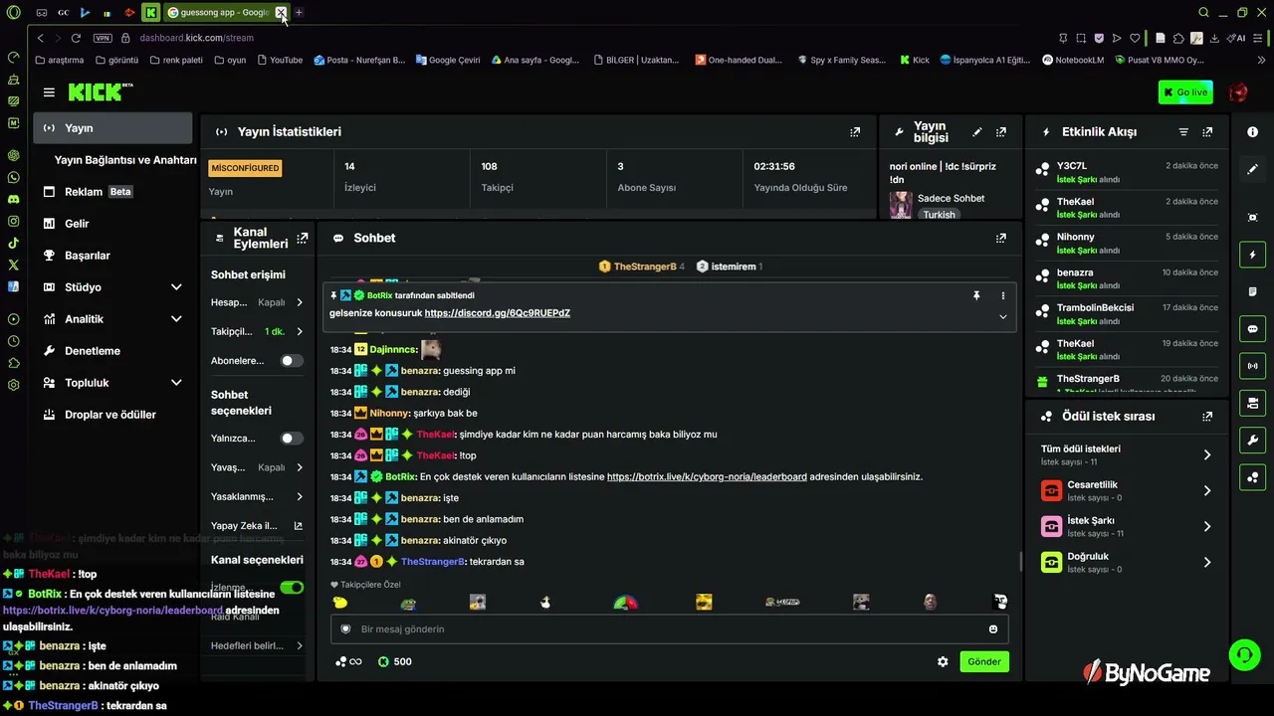
Task: Open TikTok from the browser sidebar
Action: [x=13, y=243]
